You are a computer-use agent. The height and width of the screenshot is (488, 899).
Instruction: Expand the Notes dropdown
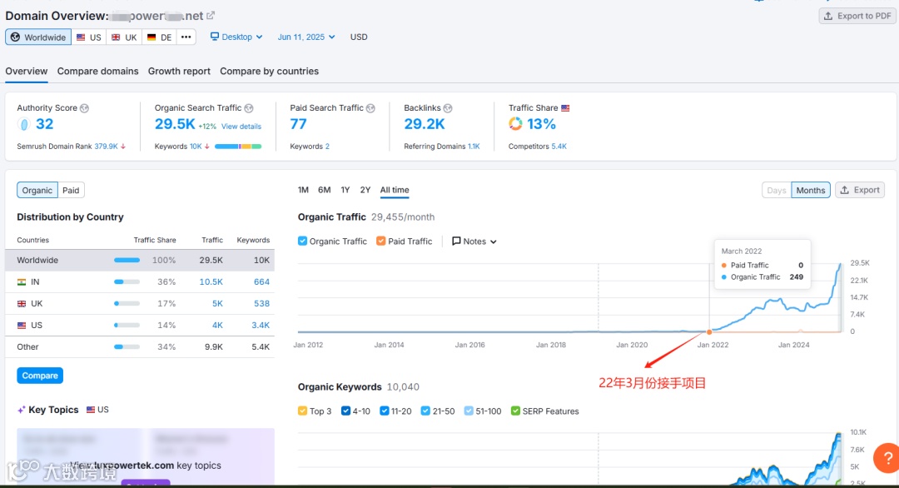coord(474,242)
